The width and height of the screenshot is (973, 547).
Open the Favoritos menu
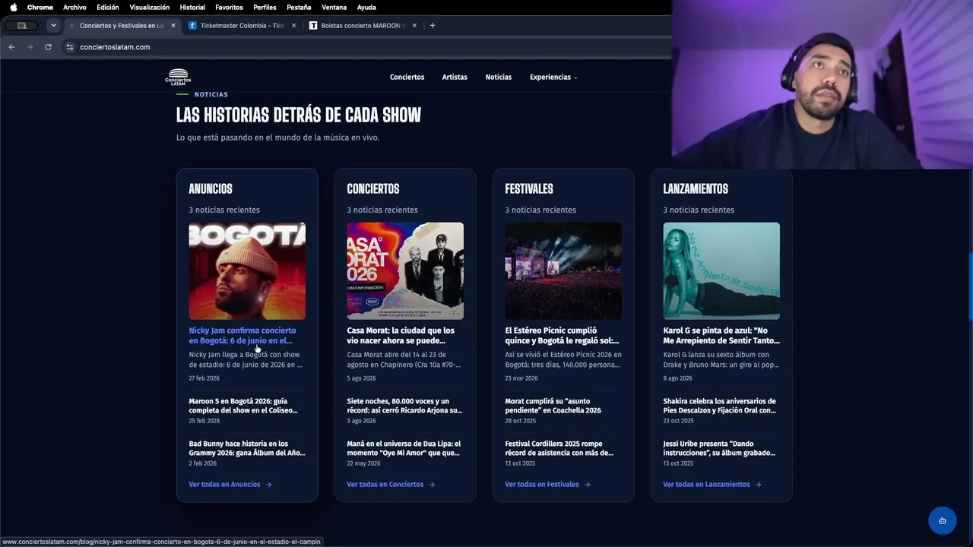[x=229, y=7]
